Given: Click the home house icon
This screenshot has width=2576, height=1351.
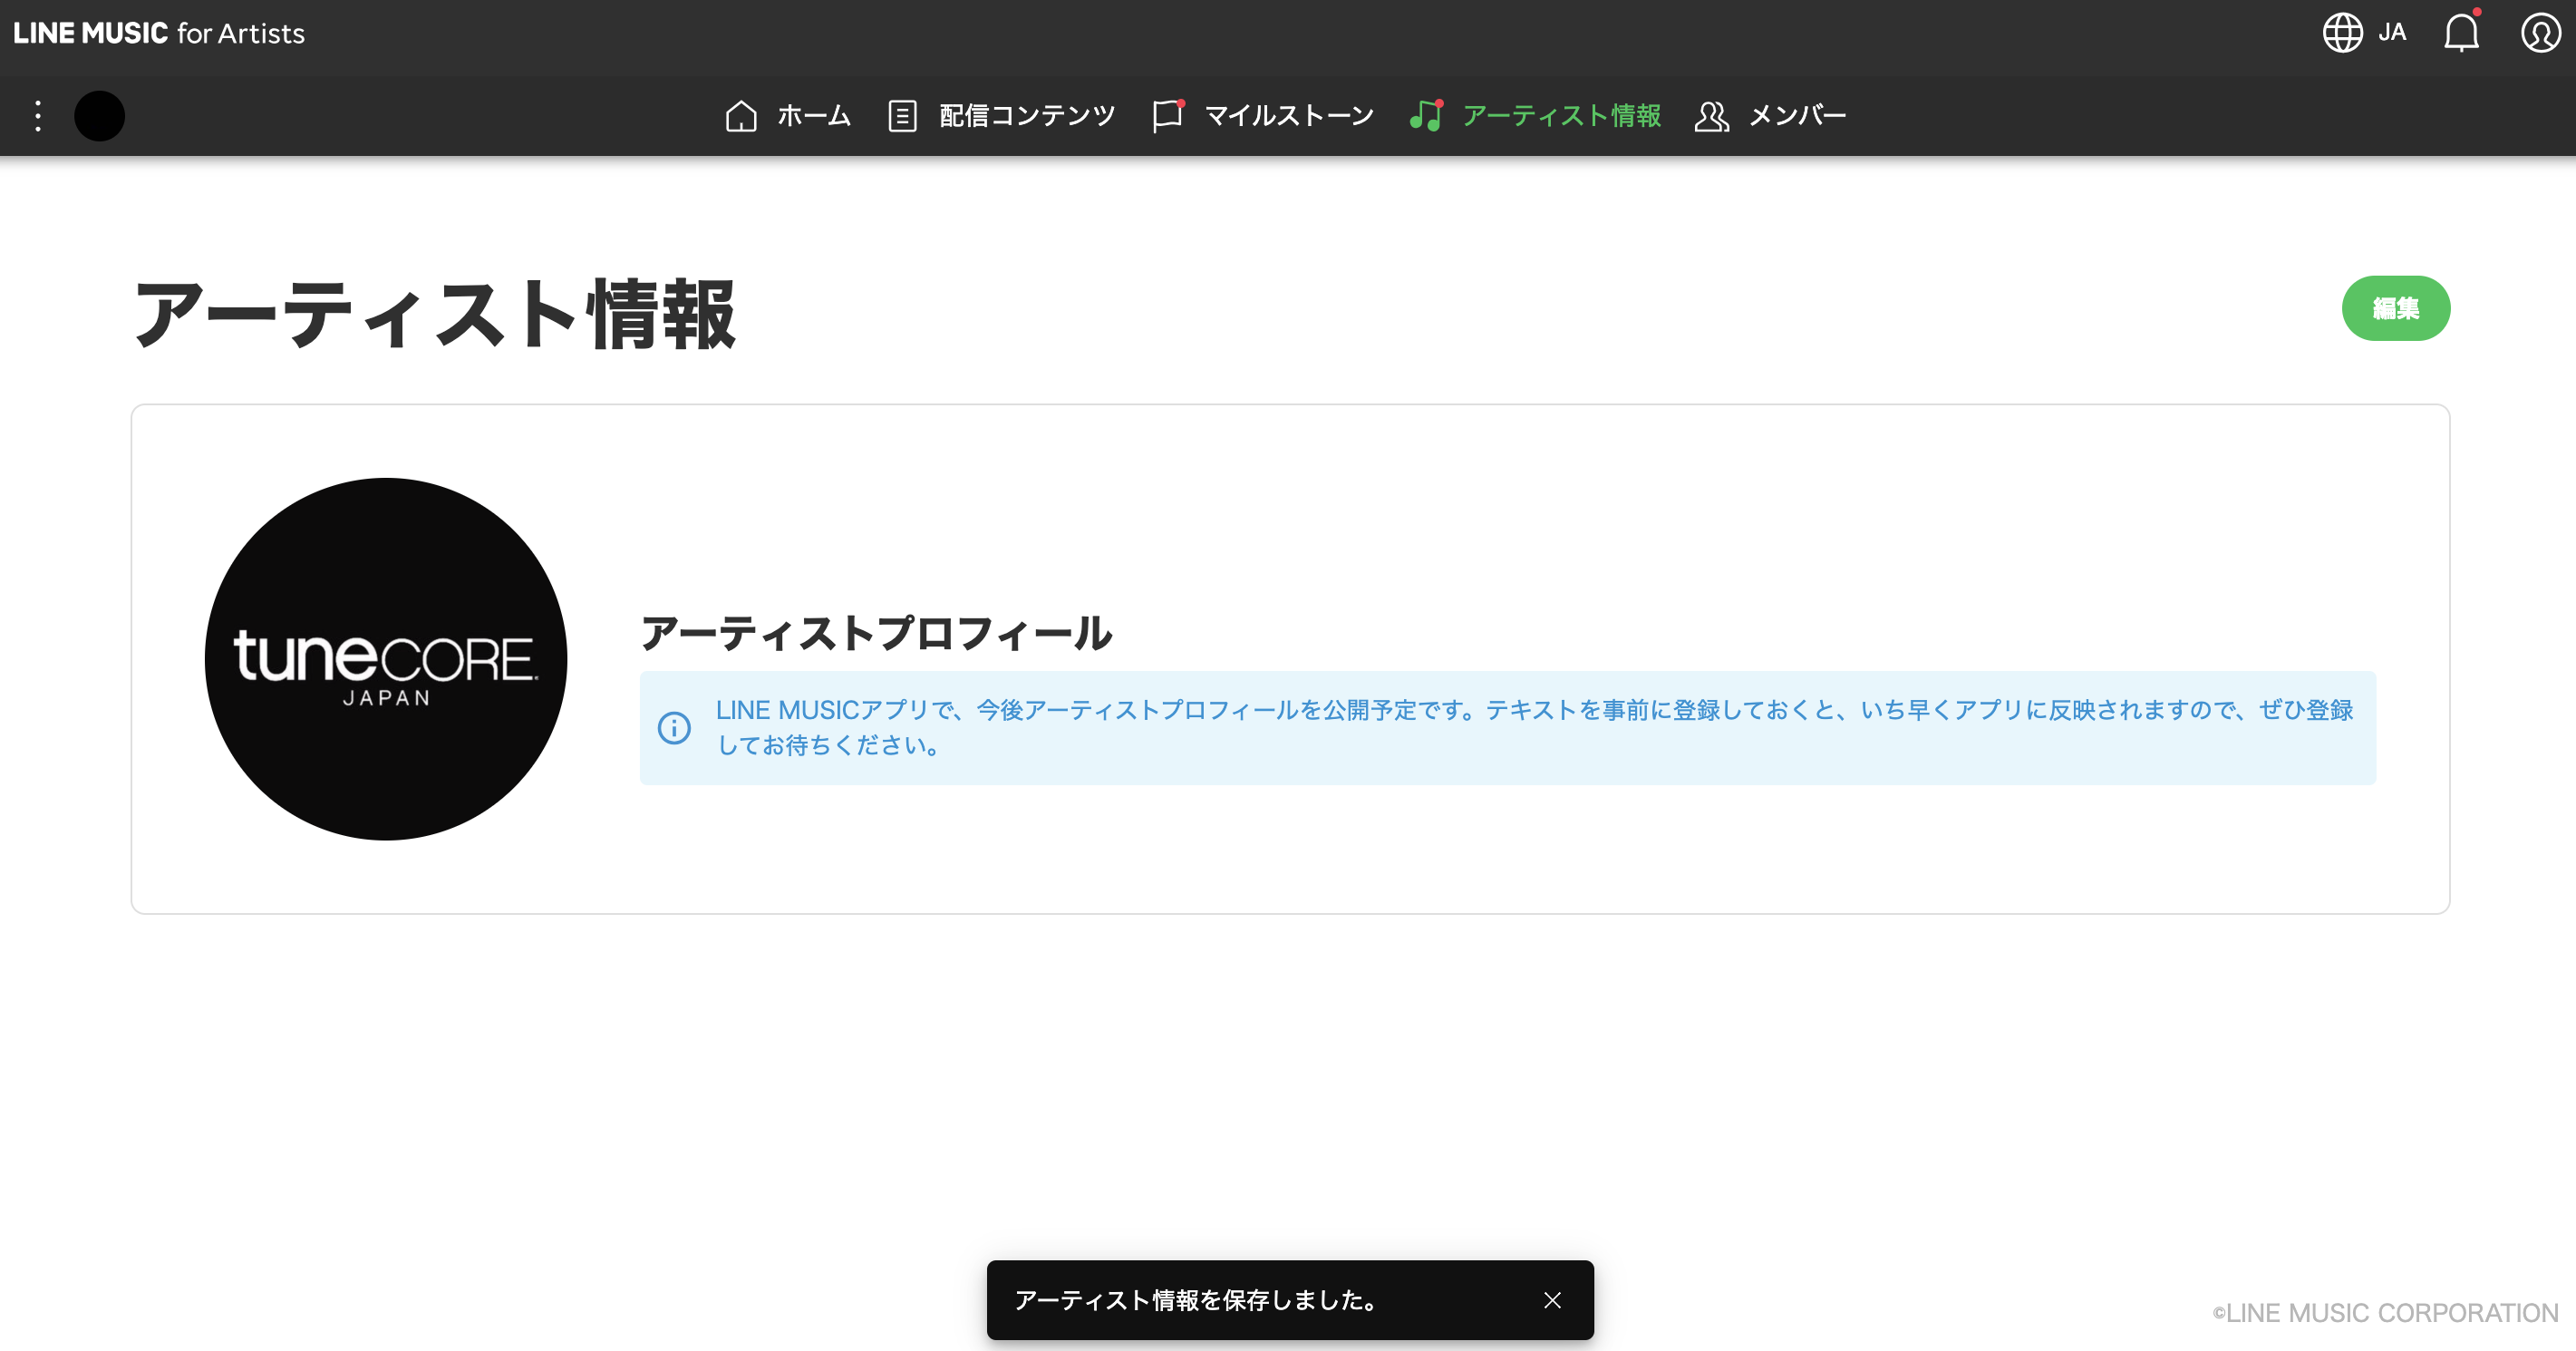Looking at the screenshot, I should pyautogui.click(x=741, y=116).
